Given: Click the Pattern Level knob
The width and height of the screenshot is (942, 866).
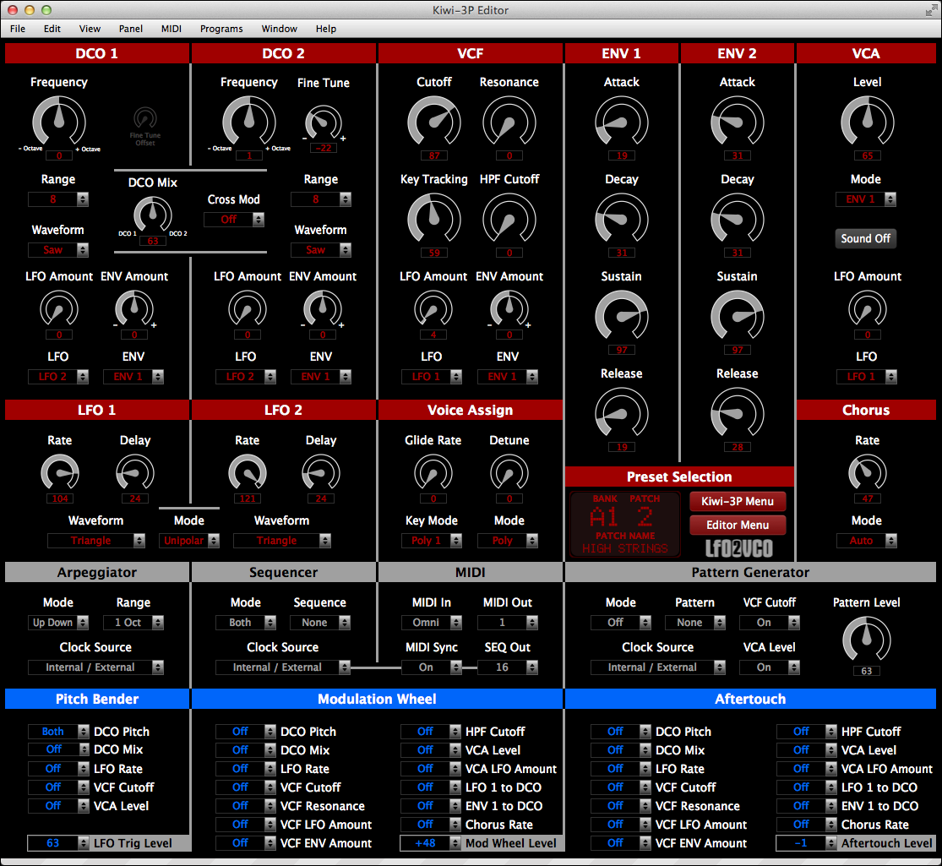Looking at the screenshot, I should point(866,640).
